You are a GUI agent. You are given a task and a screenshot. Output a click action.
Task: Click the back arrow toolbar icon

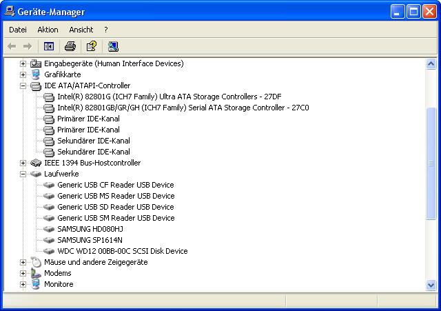(x=12, y=46)
